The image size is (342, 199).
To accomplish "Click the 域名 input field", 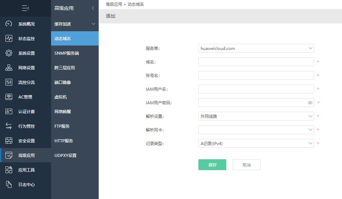I will point(256,62).
